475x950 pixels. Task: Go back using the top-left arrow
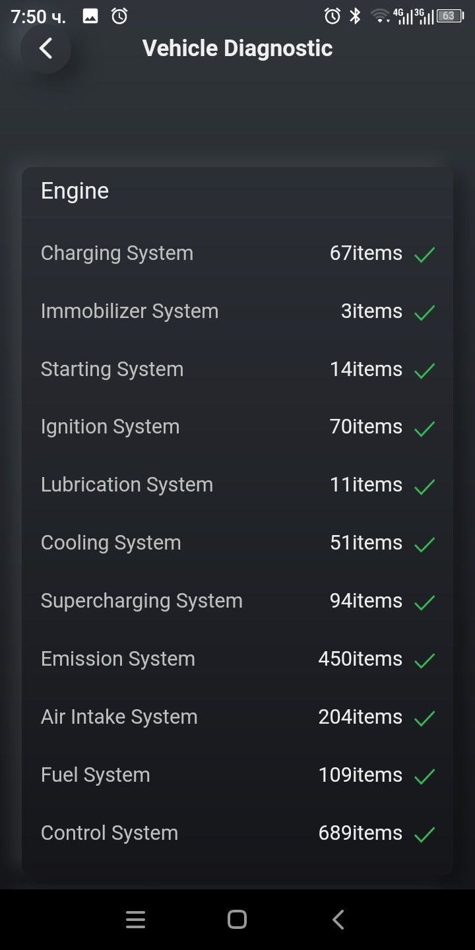[x=46, y=48]
